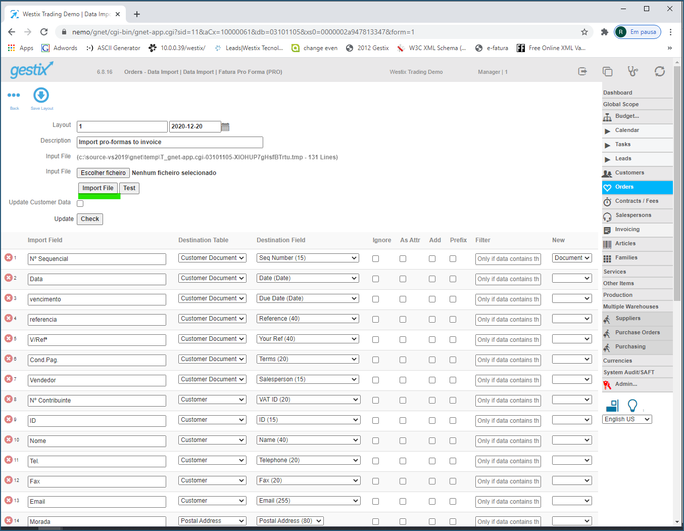
Task: Click the gestix logo
Action: (31, 70)
